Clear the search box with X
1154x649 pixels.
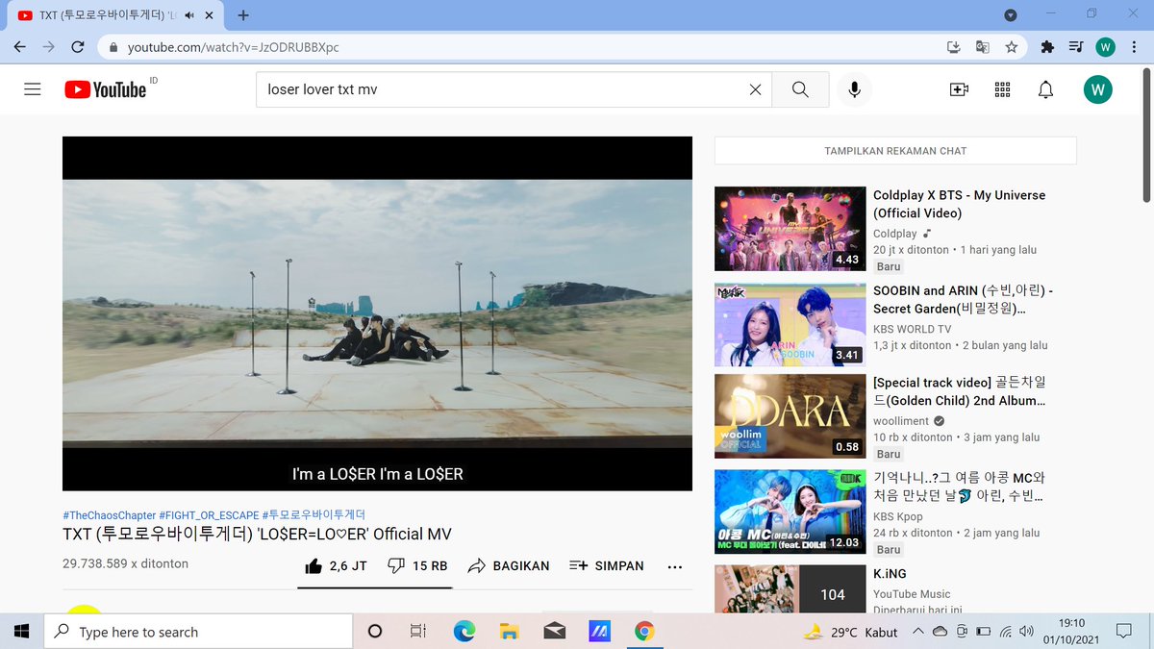point(755,89)
